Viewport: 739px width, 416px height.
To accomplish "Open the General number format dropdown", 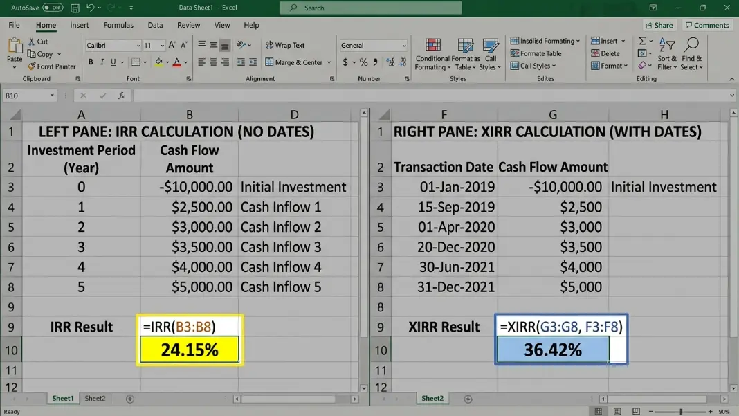I will tap(404, 46).
